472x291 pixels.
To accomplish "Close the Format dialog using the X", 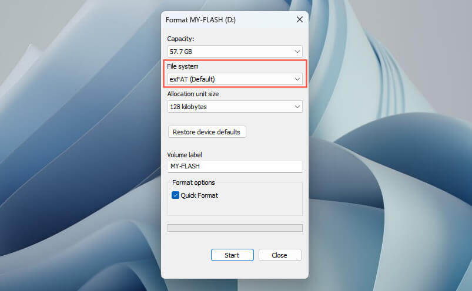I will (299, 19).
